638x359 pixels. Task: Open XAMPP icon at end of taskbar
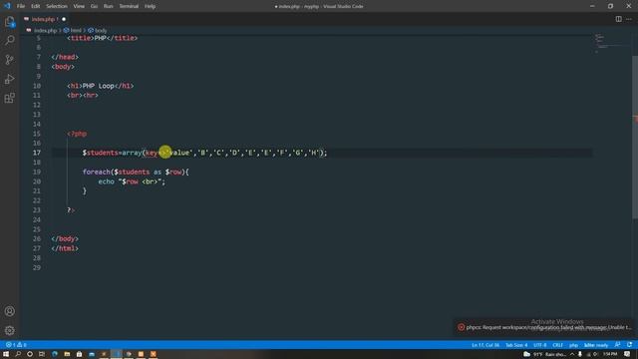click(153, 354)
